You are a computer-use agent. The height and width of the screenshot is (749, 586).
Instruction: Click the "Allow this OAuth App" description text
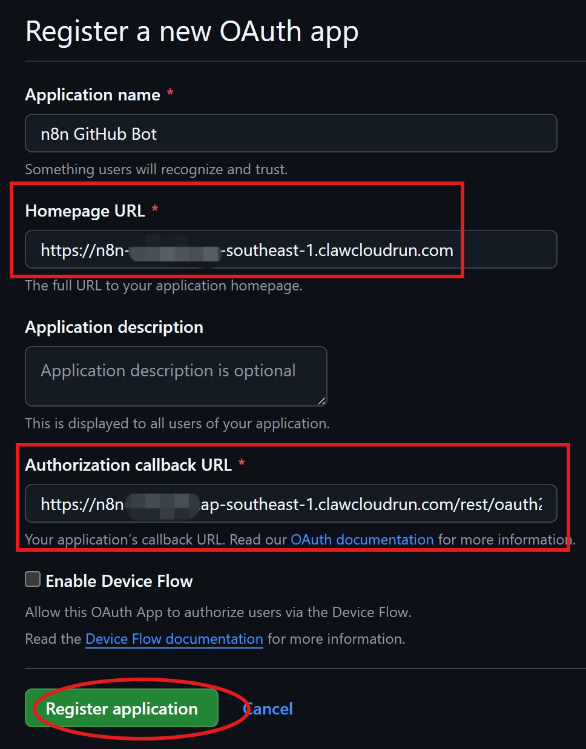[218, 612]
